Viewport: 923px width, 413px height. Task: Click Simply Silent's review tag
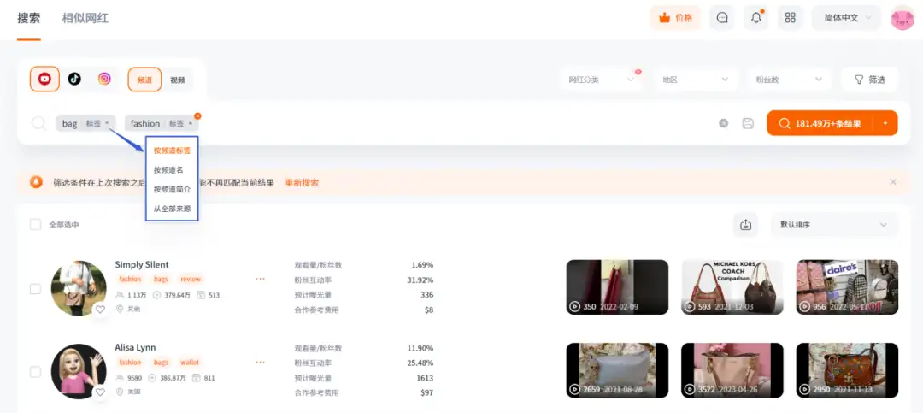190,280
